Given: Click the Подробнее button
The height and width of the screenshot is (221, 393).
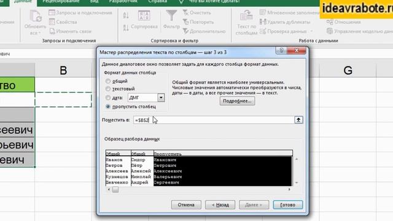Looking at the screenshot, I should pos(237,101).
